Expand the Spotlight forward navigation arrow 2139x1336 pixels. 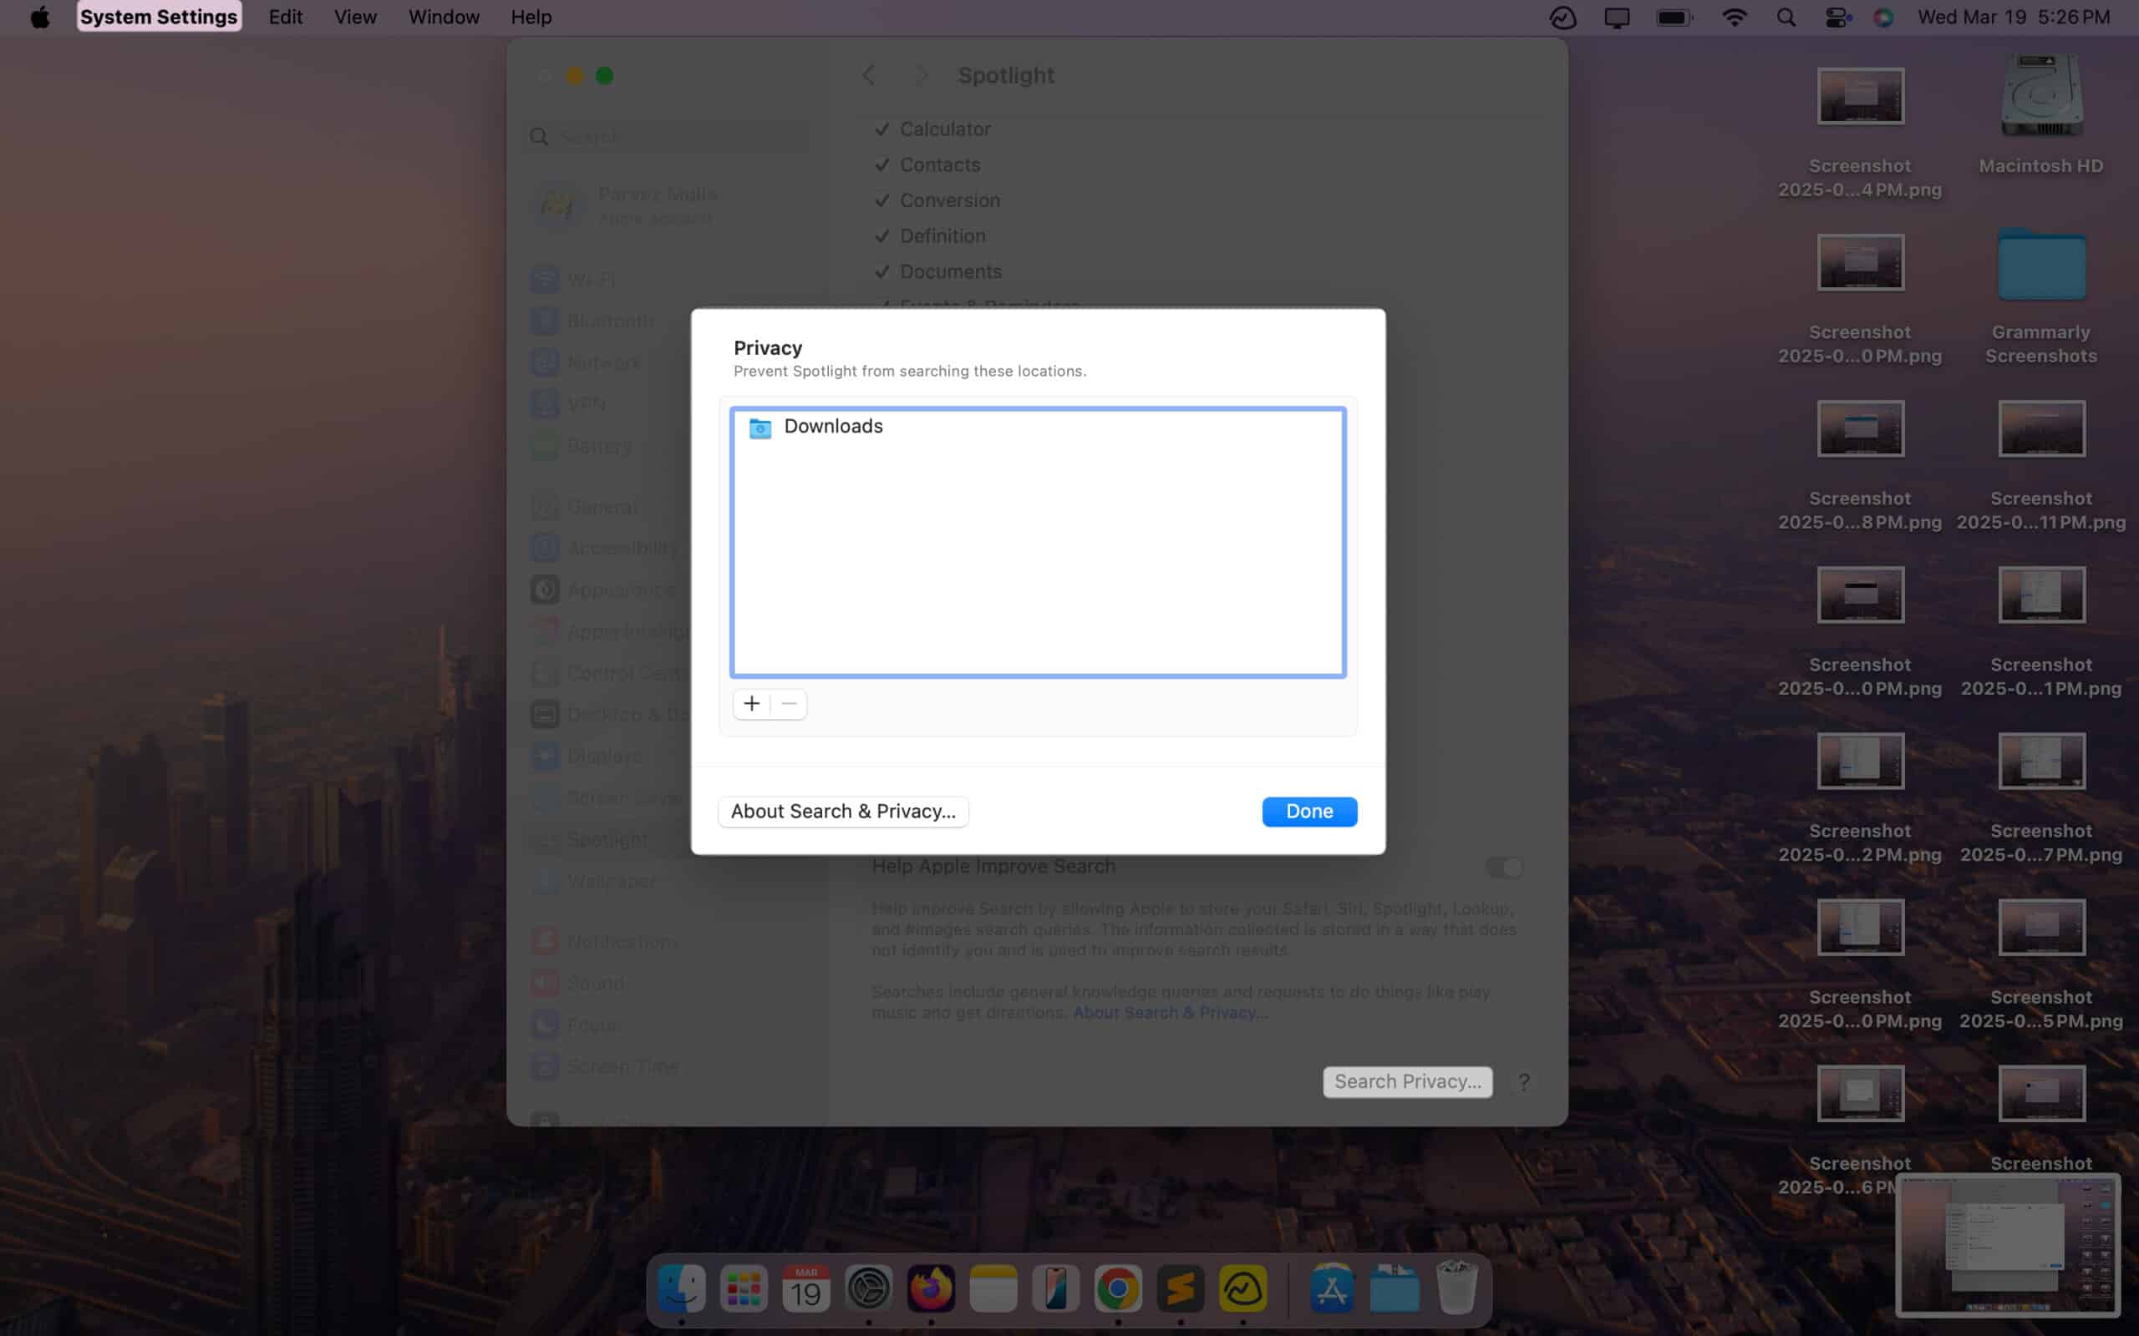[919, 73]
